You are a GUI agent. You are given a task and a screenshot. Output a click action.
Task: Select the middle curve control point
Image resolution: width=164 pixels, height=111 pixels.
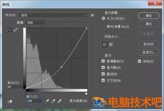[61, 67]
